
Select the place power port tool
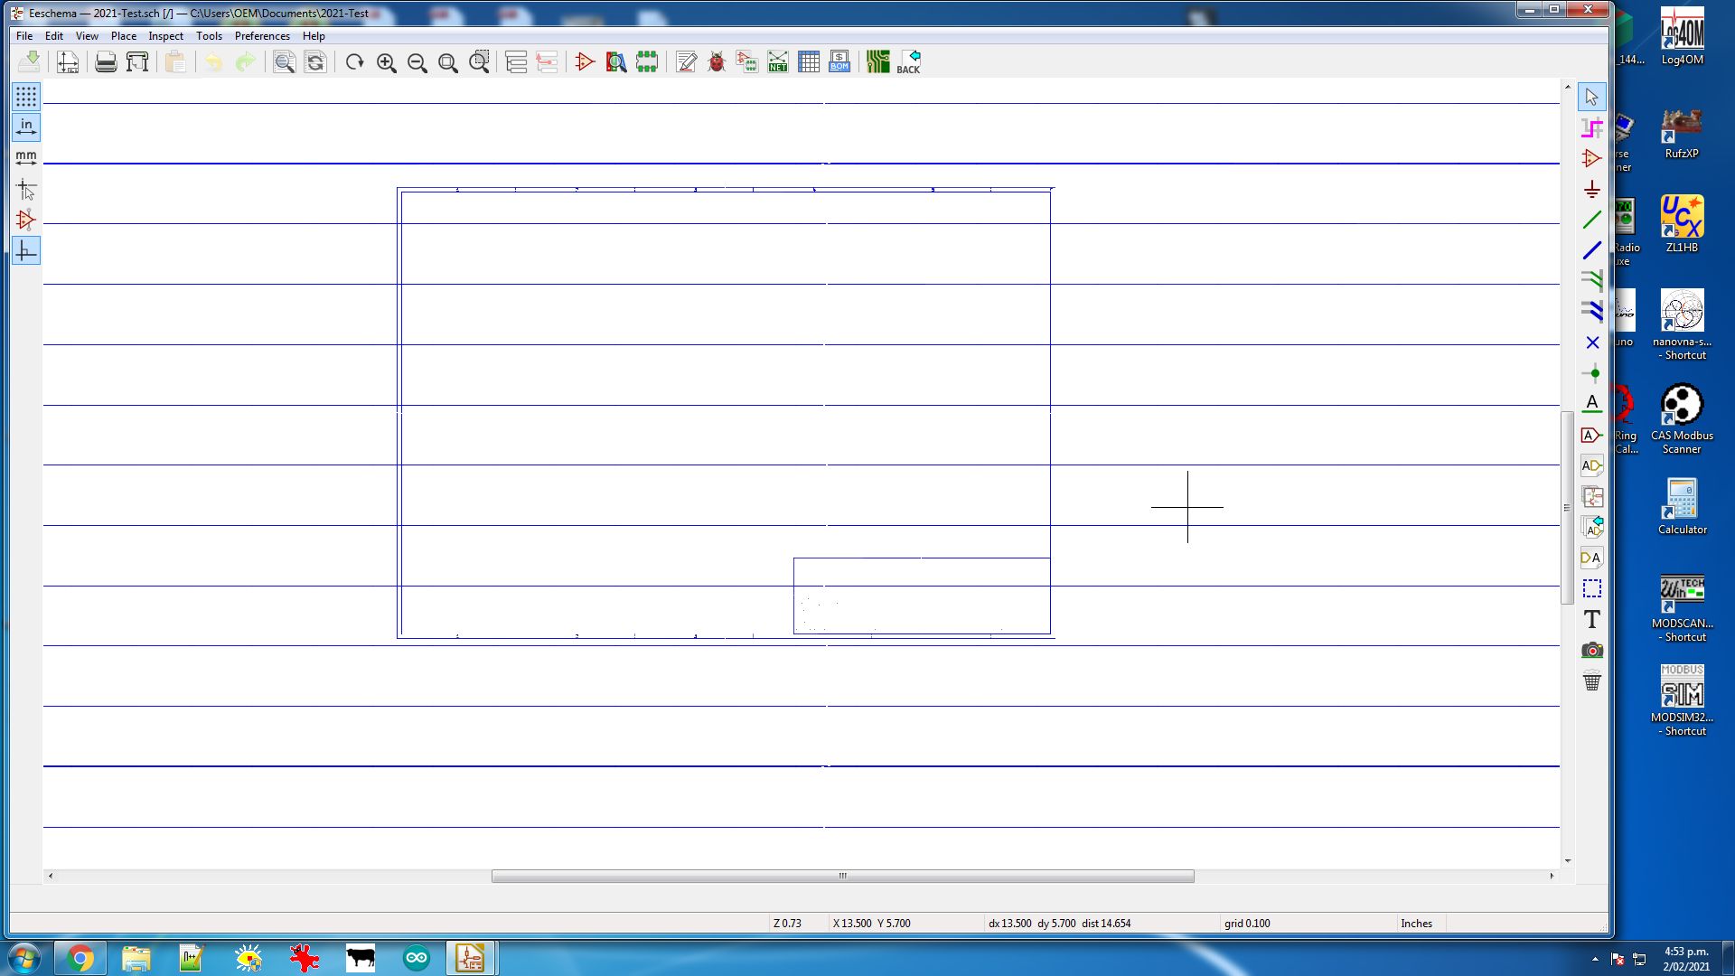pyautogui.click(x=1591, y=189)
